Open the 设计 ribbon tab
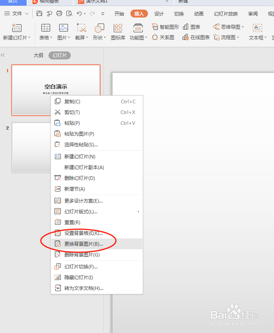The image size is (274, 333). coord(159,14)
